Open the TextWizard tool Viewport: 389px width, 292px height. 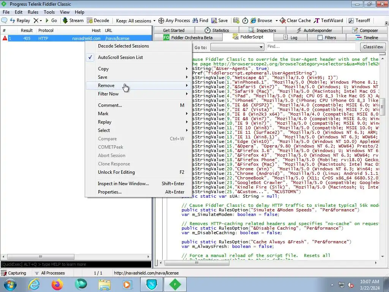coord(328,21)
